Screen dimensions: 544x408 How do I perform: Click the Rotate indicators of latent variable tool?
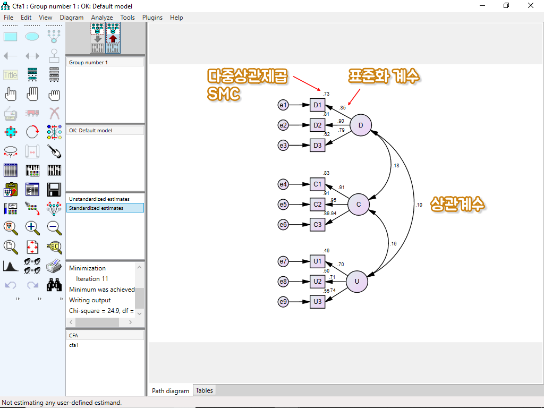[x=32, y=132]
